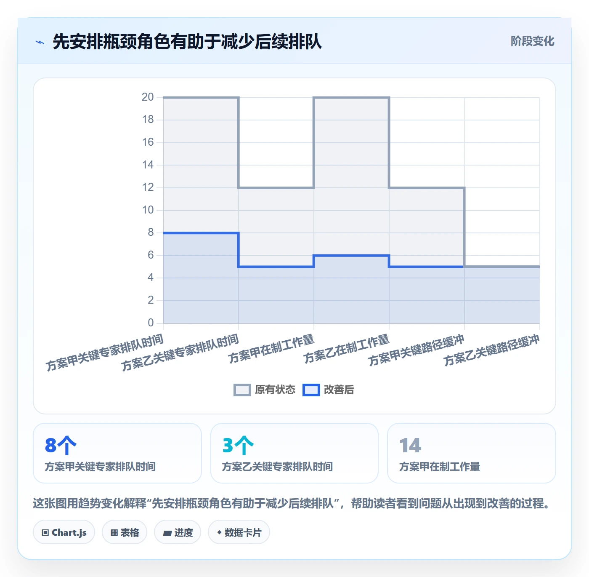Screen dimensions: 589x577
Task: Click the 阶段变化 label in the header
Action: click(532, 41)
